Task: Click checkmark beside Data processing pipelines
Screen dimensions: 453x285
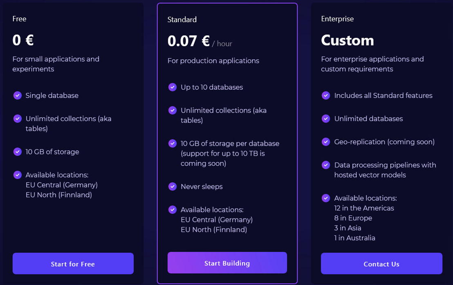Action: click(326, 165)
